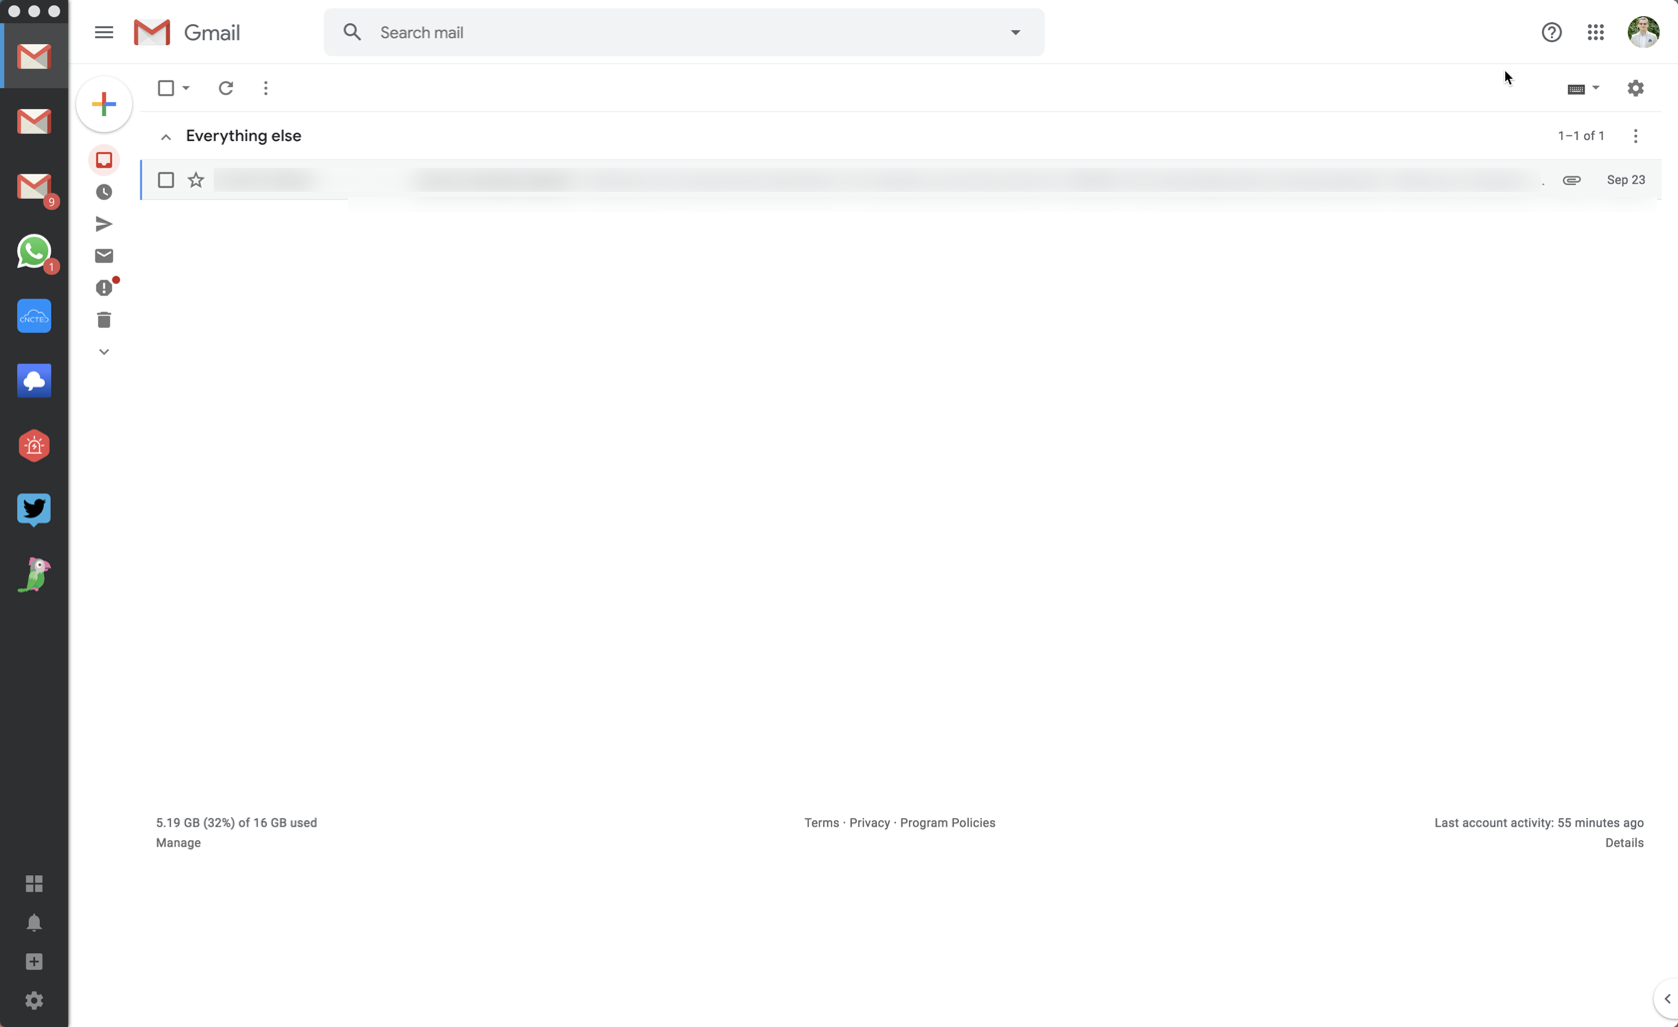1678x1027 pixels.
Task: Click the Refresh icon in toolbar
Action: (226, 88)
